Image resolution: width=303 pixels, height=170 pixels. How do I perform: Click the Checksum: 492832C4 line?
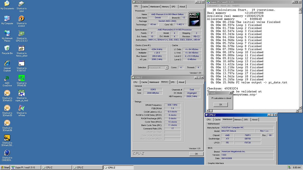coord(222,88)
